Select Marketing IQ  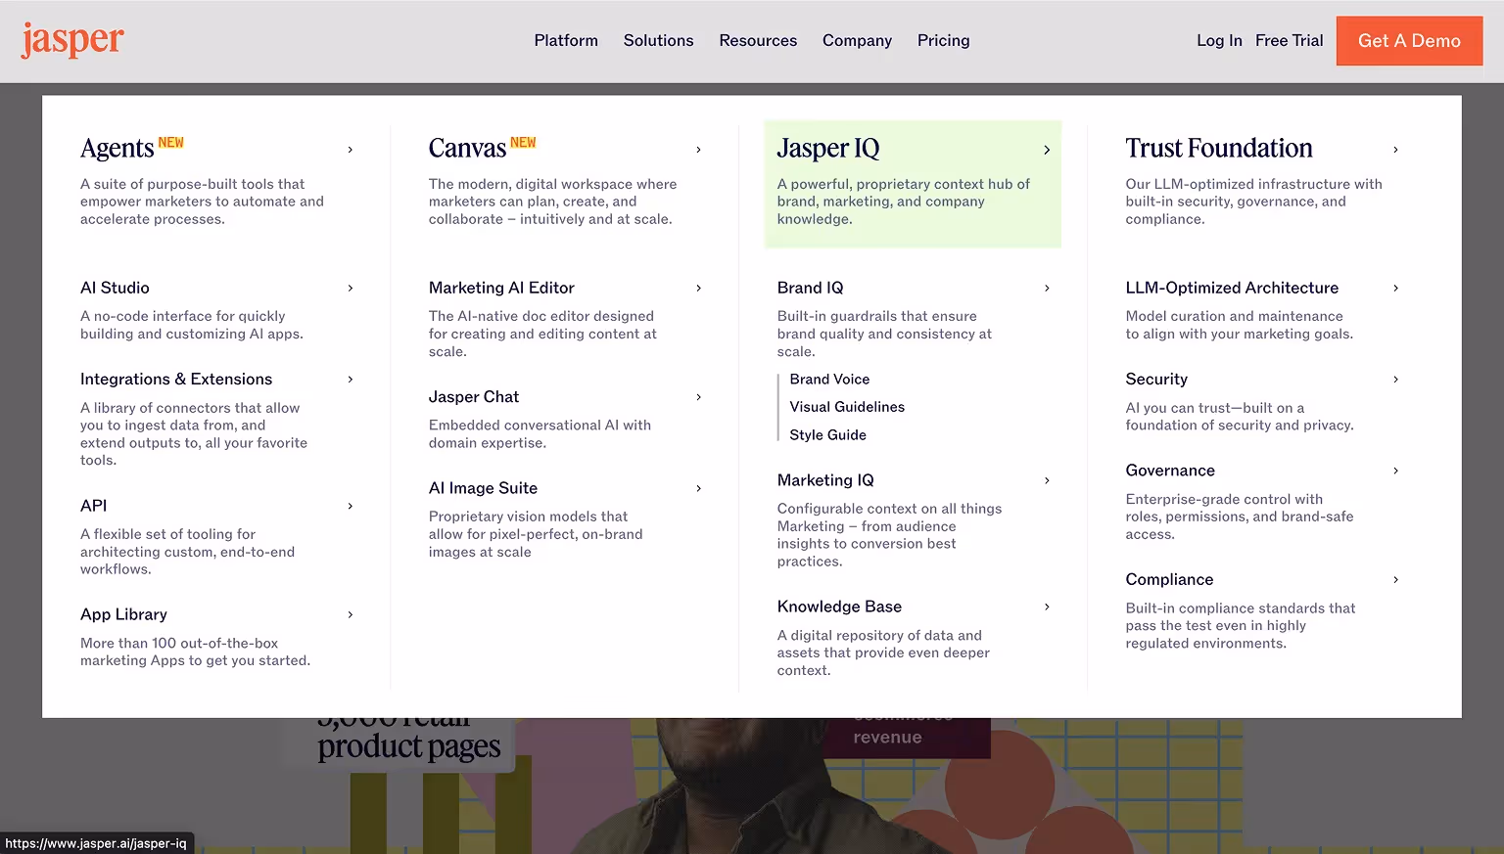[x=825, y=480]
